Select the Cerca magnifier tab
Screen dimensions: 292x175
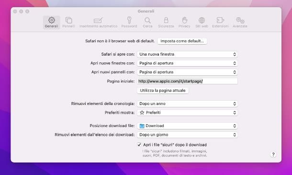pyautogui.click(x=147, y=23)
